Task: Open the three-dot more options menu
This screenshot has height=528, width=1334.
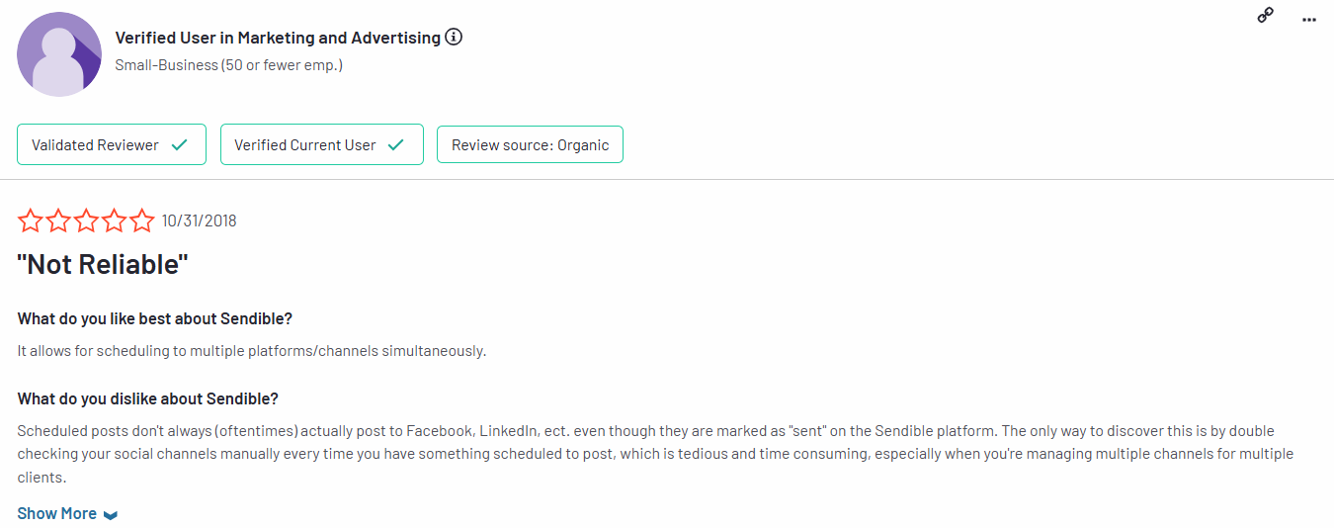Action: [1309, 19]
